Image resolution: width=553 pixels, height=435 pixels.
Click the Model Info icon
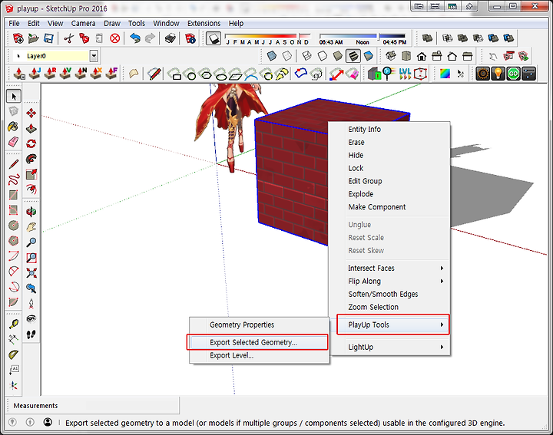pyautogui.click(x=190, y=38)
